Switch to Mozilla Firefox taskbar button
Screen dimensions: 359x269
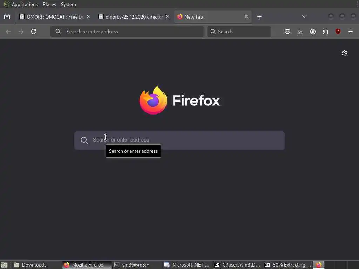(x=87, y=265)
